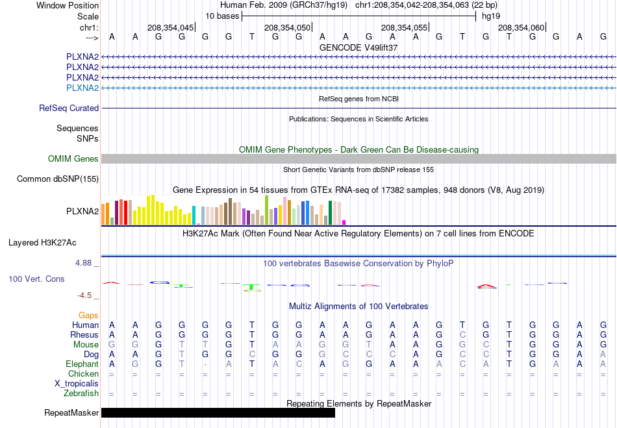Image resolution: width=617 pixels, height=428 pixels.
Task: Click the orange Gaps label
Action: [x=88, y=315]
